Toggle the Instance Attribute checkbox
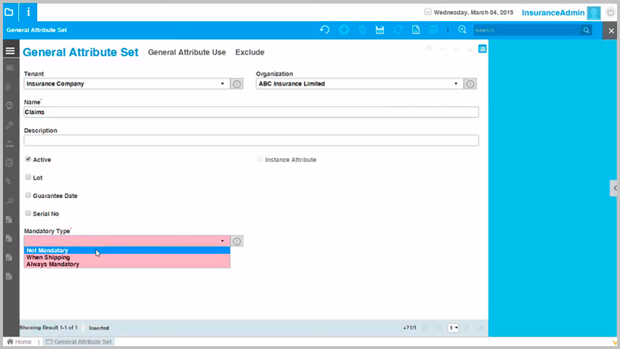620x349 pixels. 260,159
